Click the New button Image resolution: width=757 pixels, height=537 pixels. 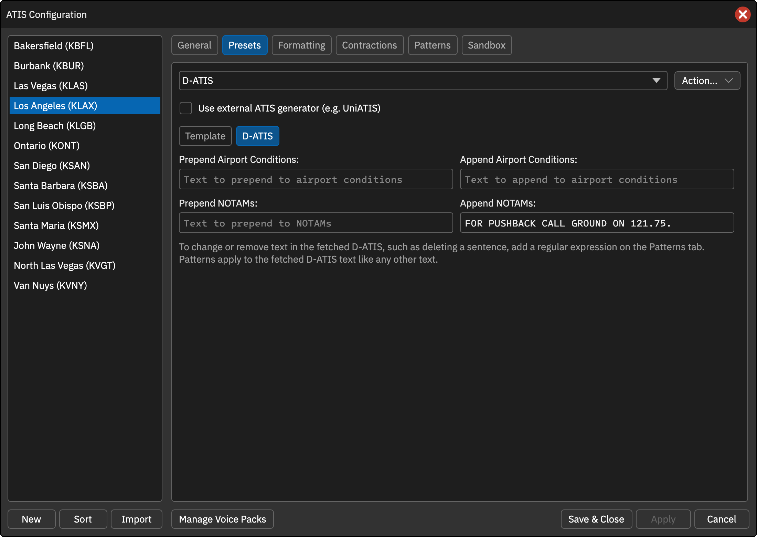point(31,519)
